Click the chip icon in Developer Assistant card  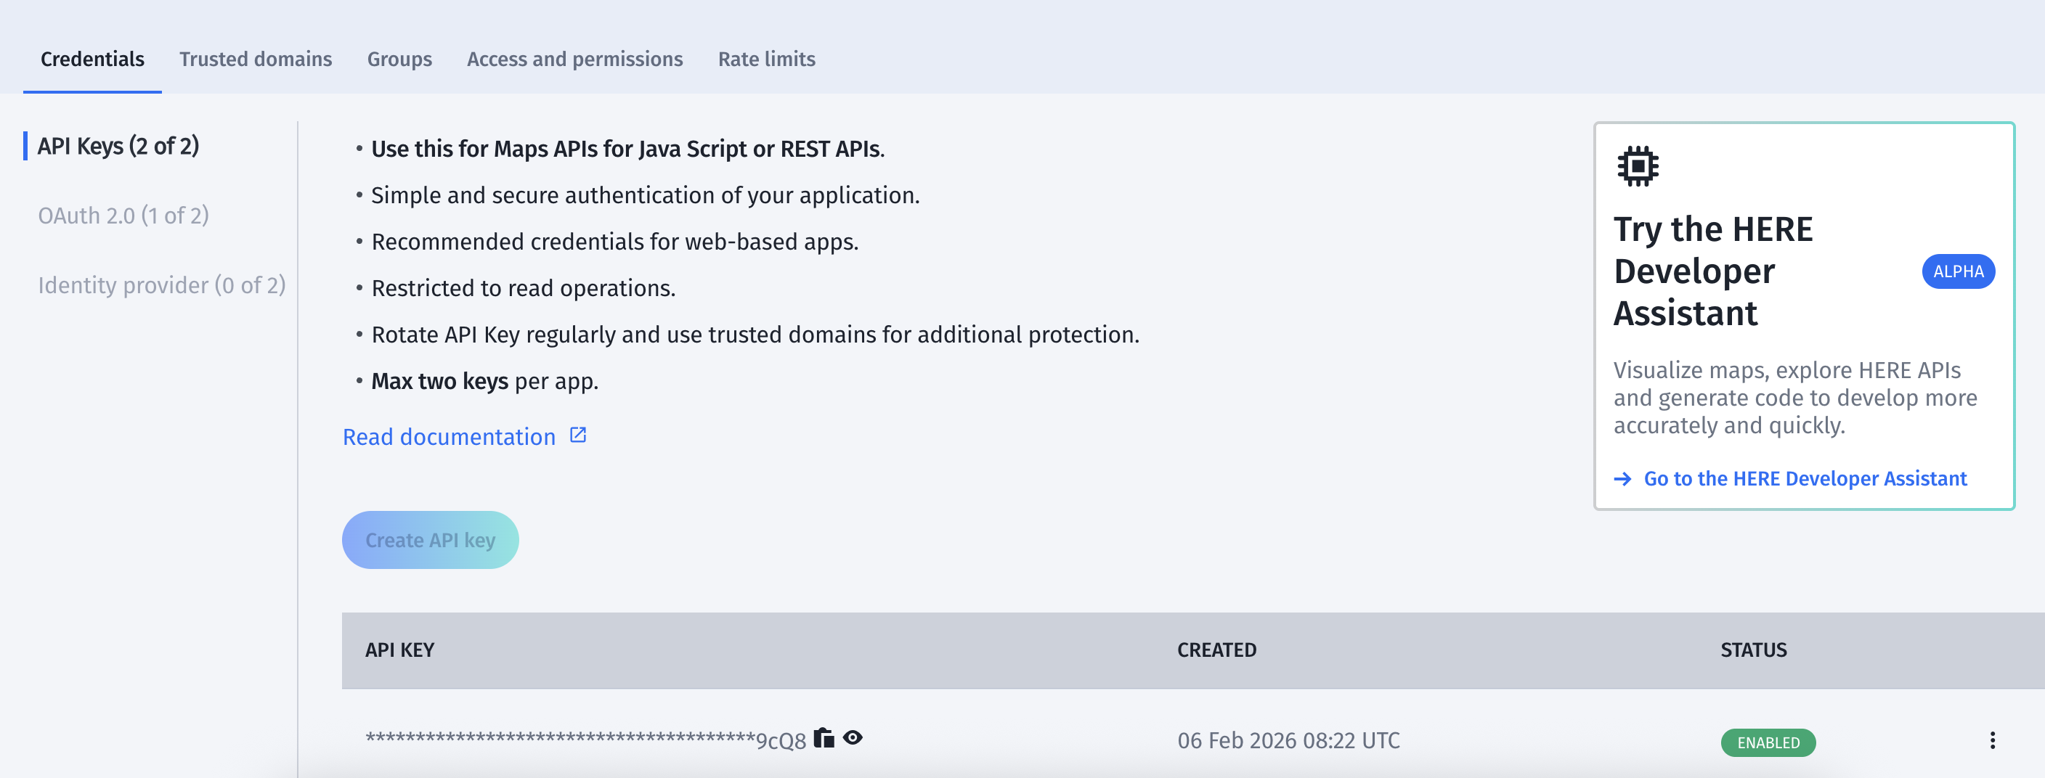click(x=1637, y=165)
